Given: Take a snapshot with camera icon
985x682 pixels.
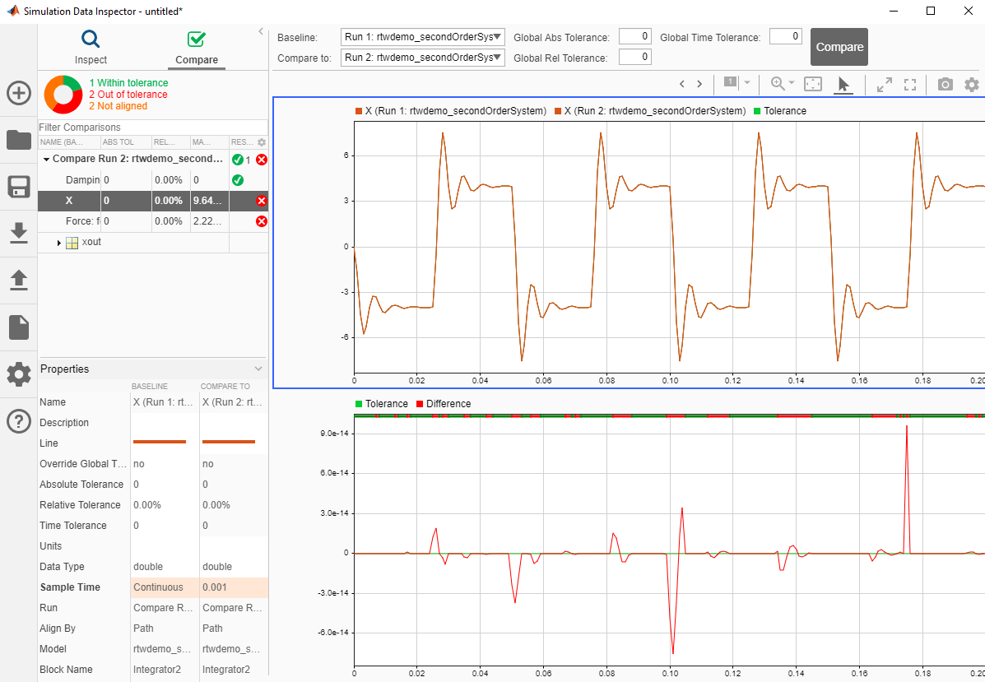Looking at the screenshot, I should pyautogui.click(x=946, y=84).
